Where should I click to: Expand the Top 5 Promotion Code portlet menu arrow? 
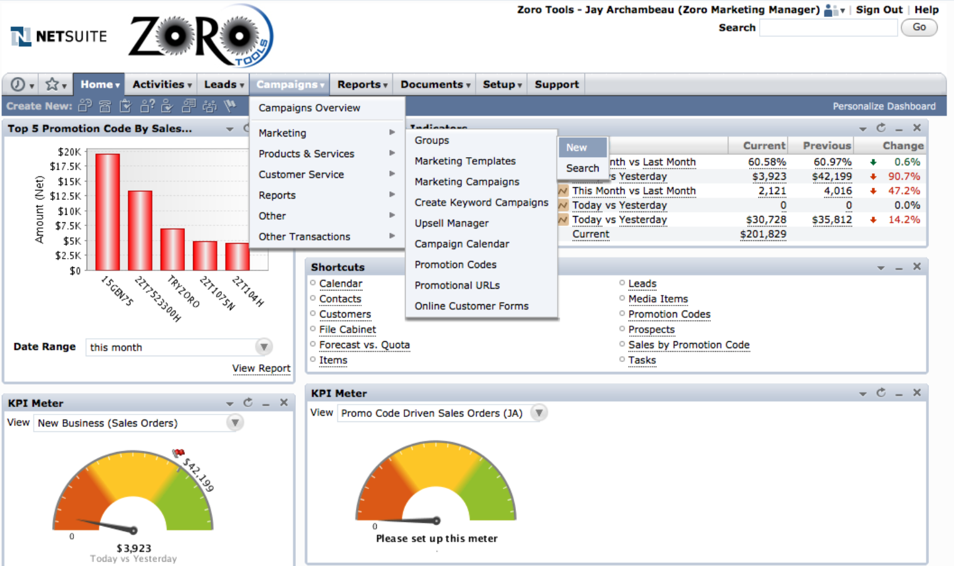[230, 129]
